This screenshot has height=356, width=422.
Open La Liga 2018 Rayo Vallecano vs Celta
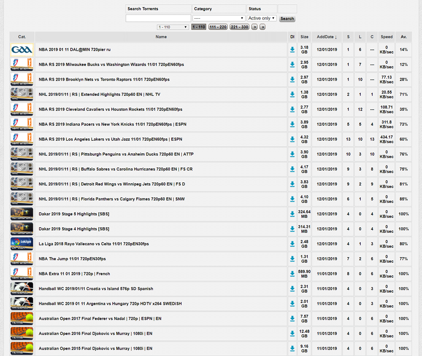94,244
